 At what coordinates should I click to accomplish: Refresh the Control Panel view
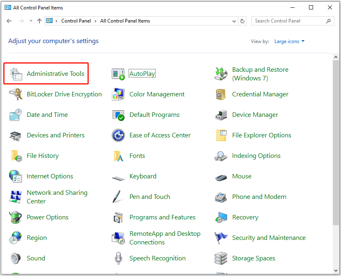(x=242, y=21)
